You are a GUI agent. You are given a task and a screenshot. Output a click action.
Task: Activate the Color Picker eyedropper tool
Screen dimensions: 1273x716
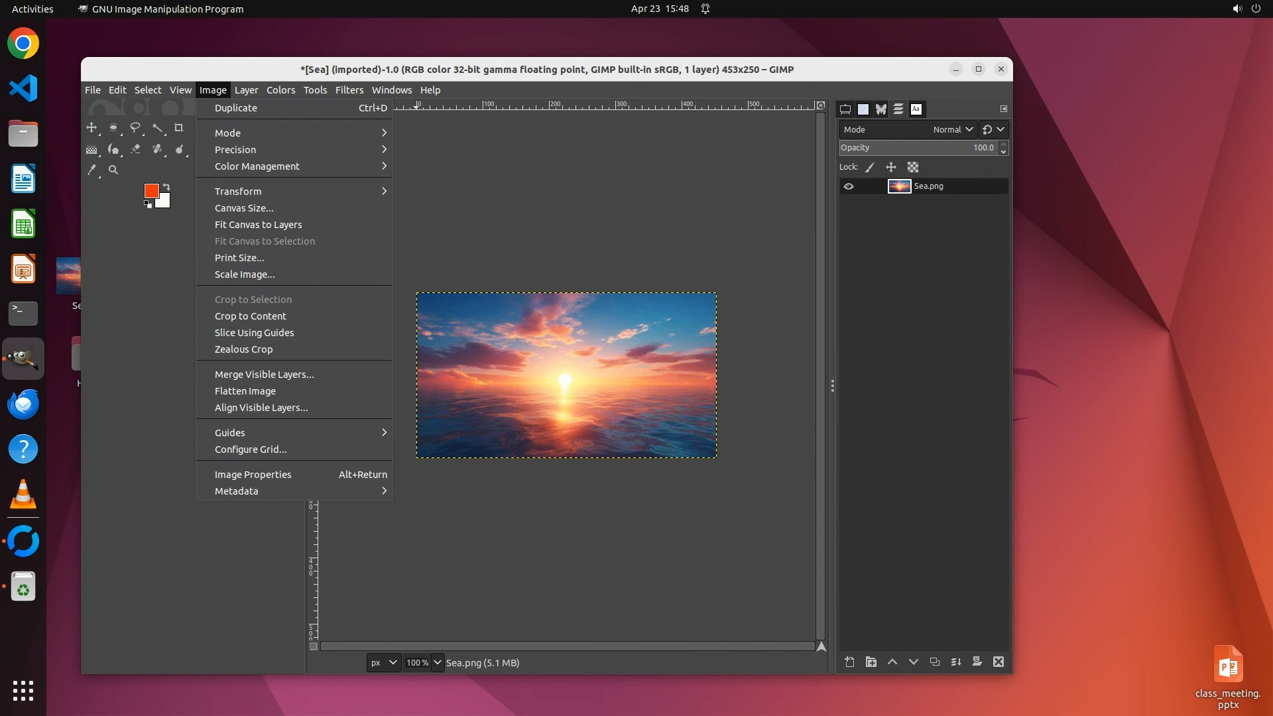[x=91, y=170]
